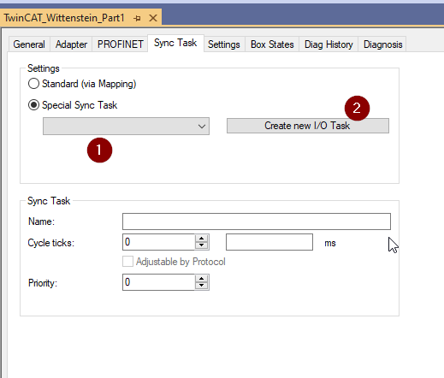Click Create new I/O Task button
The height and width of the screenshot is (378, 444).
[308, 126]
